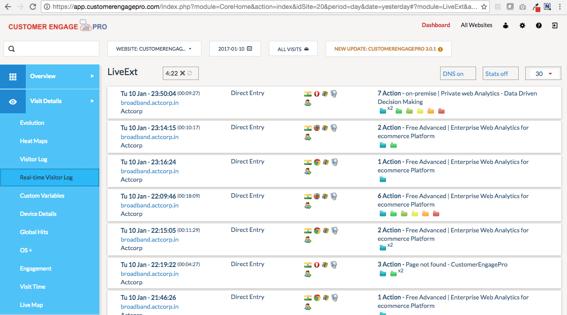Viewport: 567px width, 315px height.
Task: Open the Website selector dropdown
Action: click(x=154, y=49)
